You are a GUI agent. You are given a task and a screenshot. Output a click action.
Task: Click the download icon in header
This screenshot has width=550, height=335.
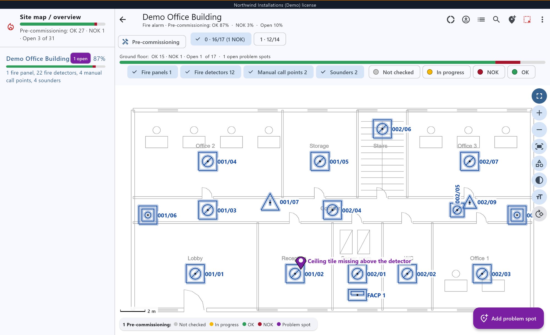pyautogui.click(x=466, y=20)
